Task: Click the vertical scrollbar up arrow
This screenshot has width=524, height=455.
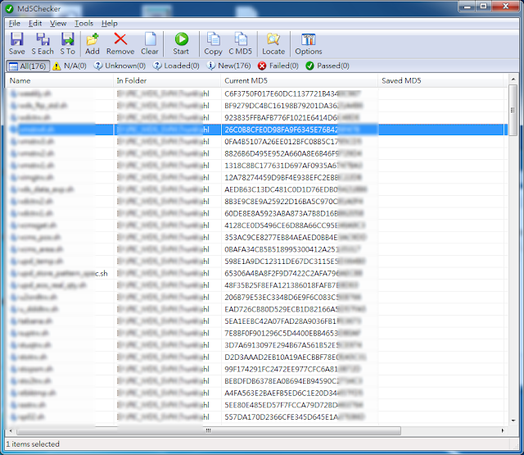Action: pyautogui.click(x=513, y=80)
